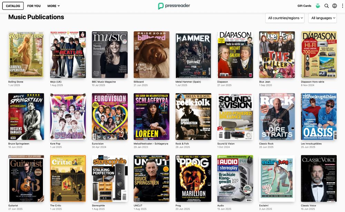View the Guitarist magazine cover
The image size is (345, 212).
[26, 178]
